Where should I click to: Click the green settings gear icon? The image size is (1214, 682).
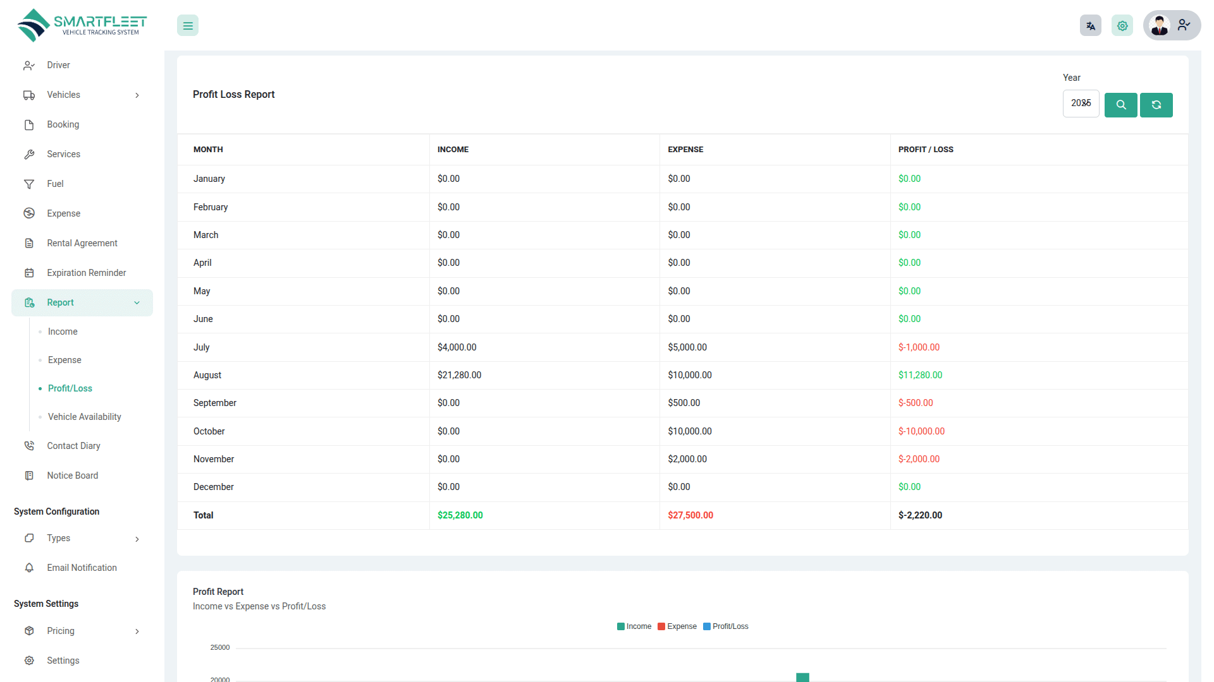[1122, 26]
